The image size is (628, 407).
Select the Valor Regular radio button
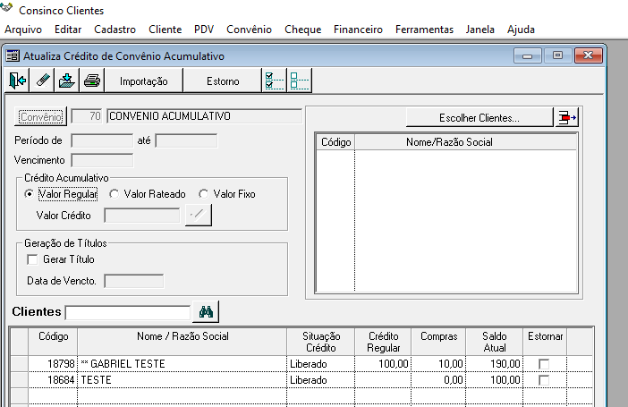[29, 194]
